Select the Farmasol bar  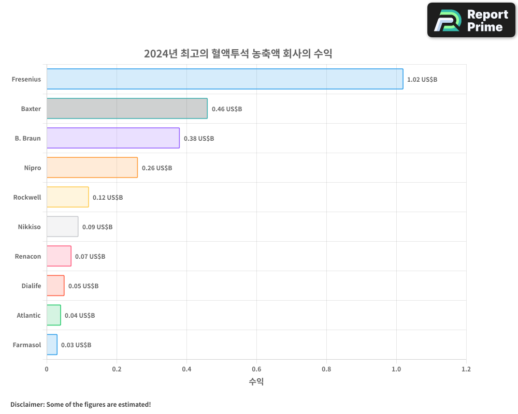[x=52, y=345]
